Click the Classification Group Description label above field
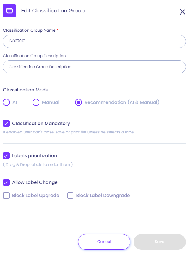 tap(34, 56)
